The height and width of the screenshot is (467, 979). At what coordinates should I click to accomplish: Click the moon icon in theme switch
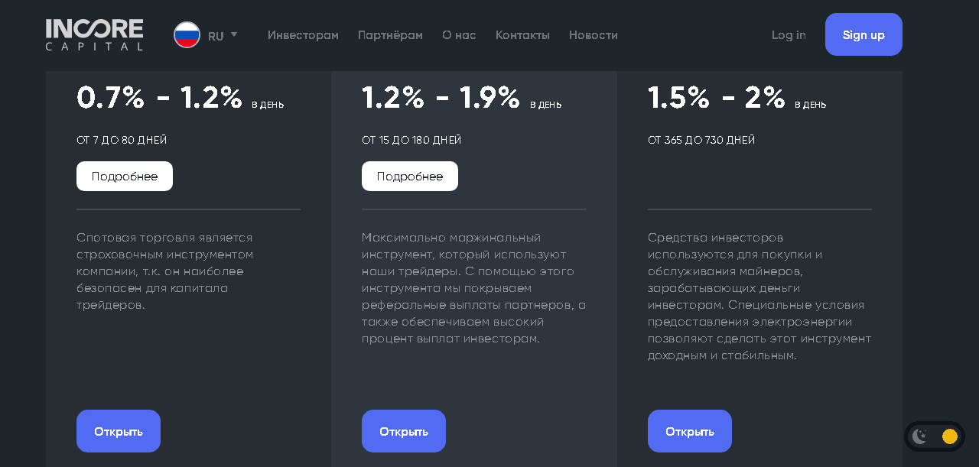point(919,436)
